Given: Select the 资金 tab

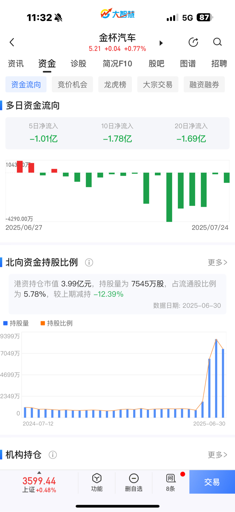Looking at the screenshot, I should pyautogui.click(x=47, y=64).
